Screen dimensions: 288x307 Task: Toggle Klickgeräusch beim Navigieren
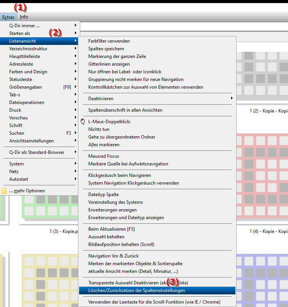pos(157,175)
